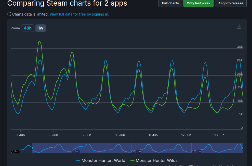
Task: Click the Full charts button
Action: coord(170,3)
